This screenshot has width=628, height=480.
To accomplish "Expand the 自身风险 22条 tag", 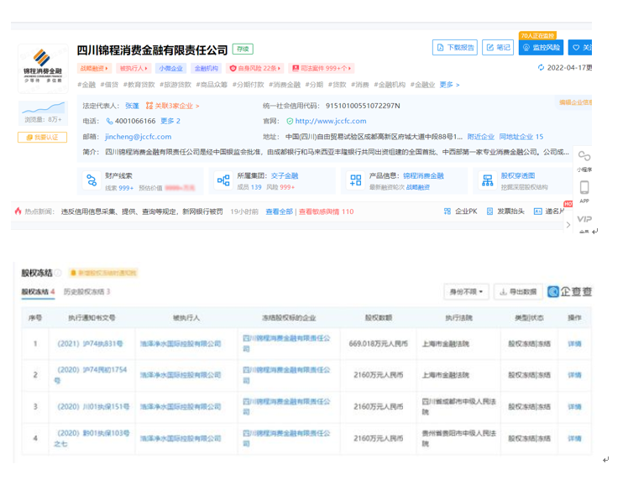I will coord(255,69).
